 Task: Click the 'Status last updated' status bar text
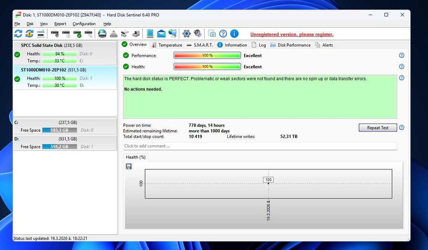coord(50,238)
